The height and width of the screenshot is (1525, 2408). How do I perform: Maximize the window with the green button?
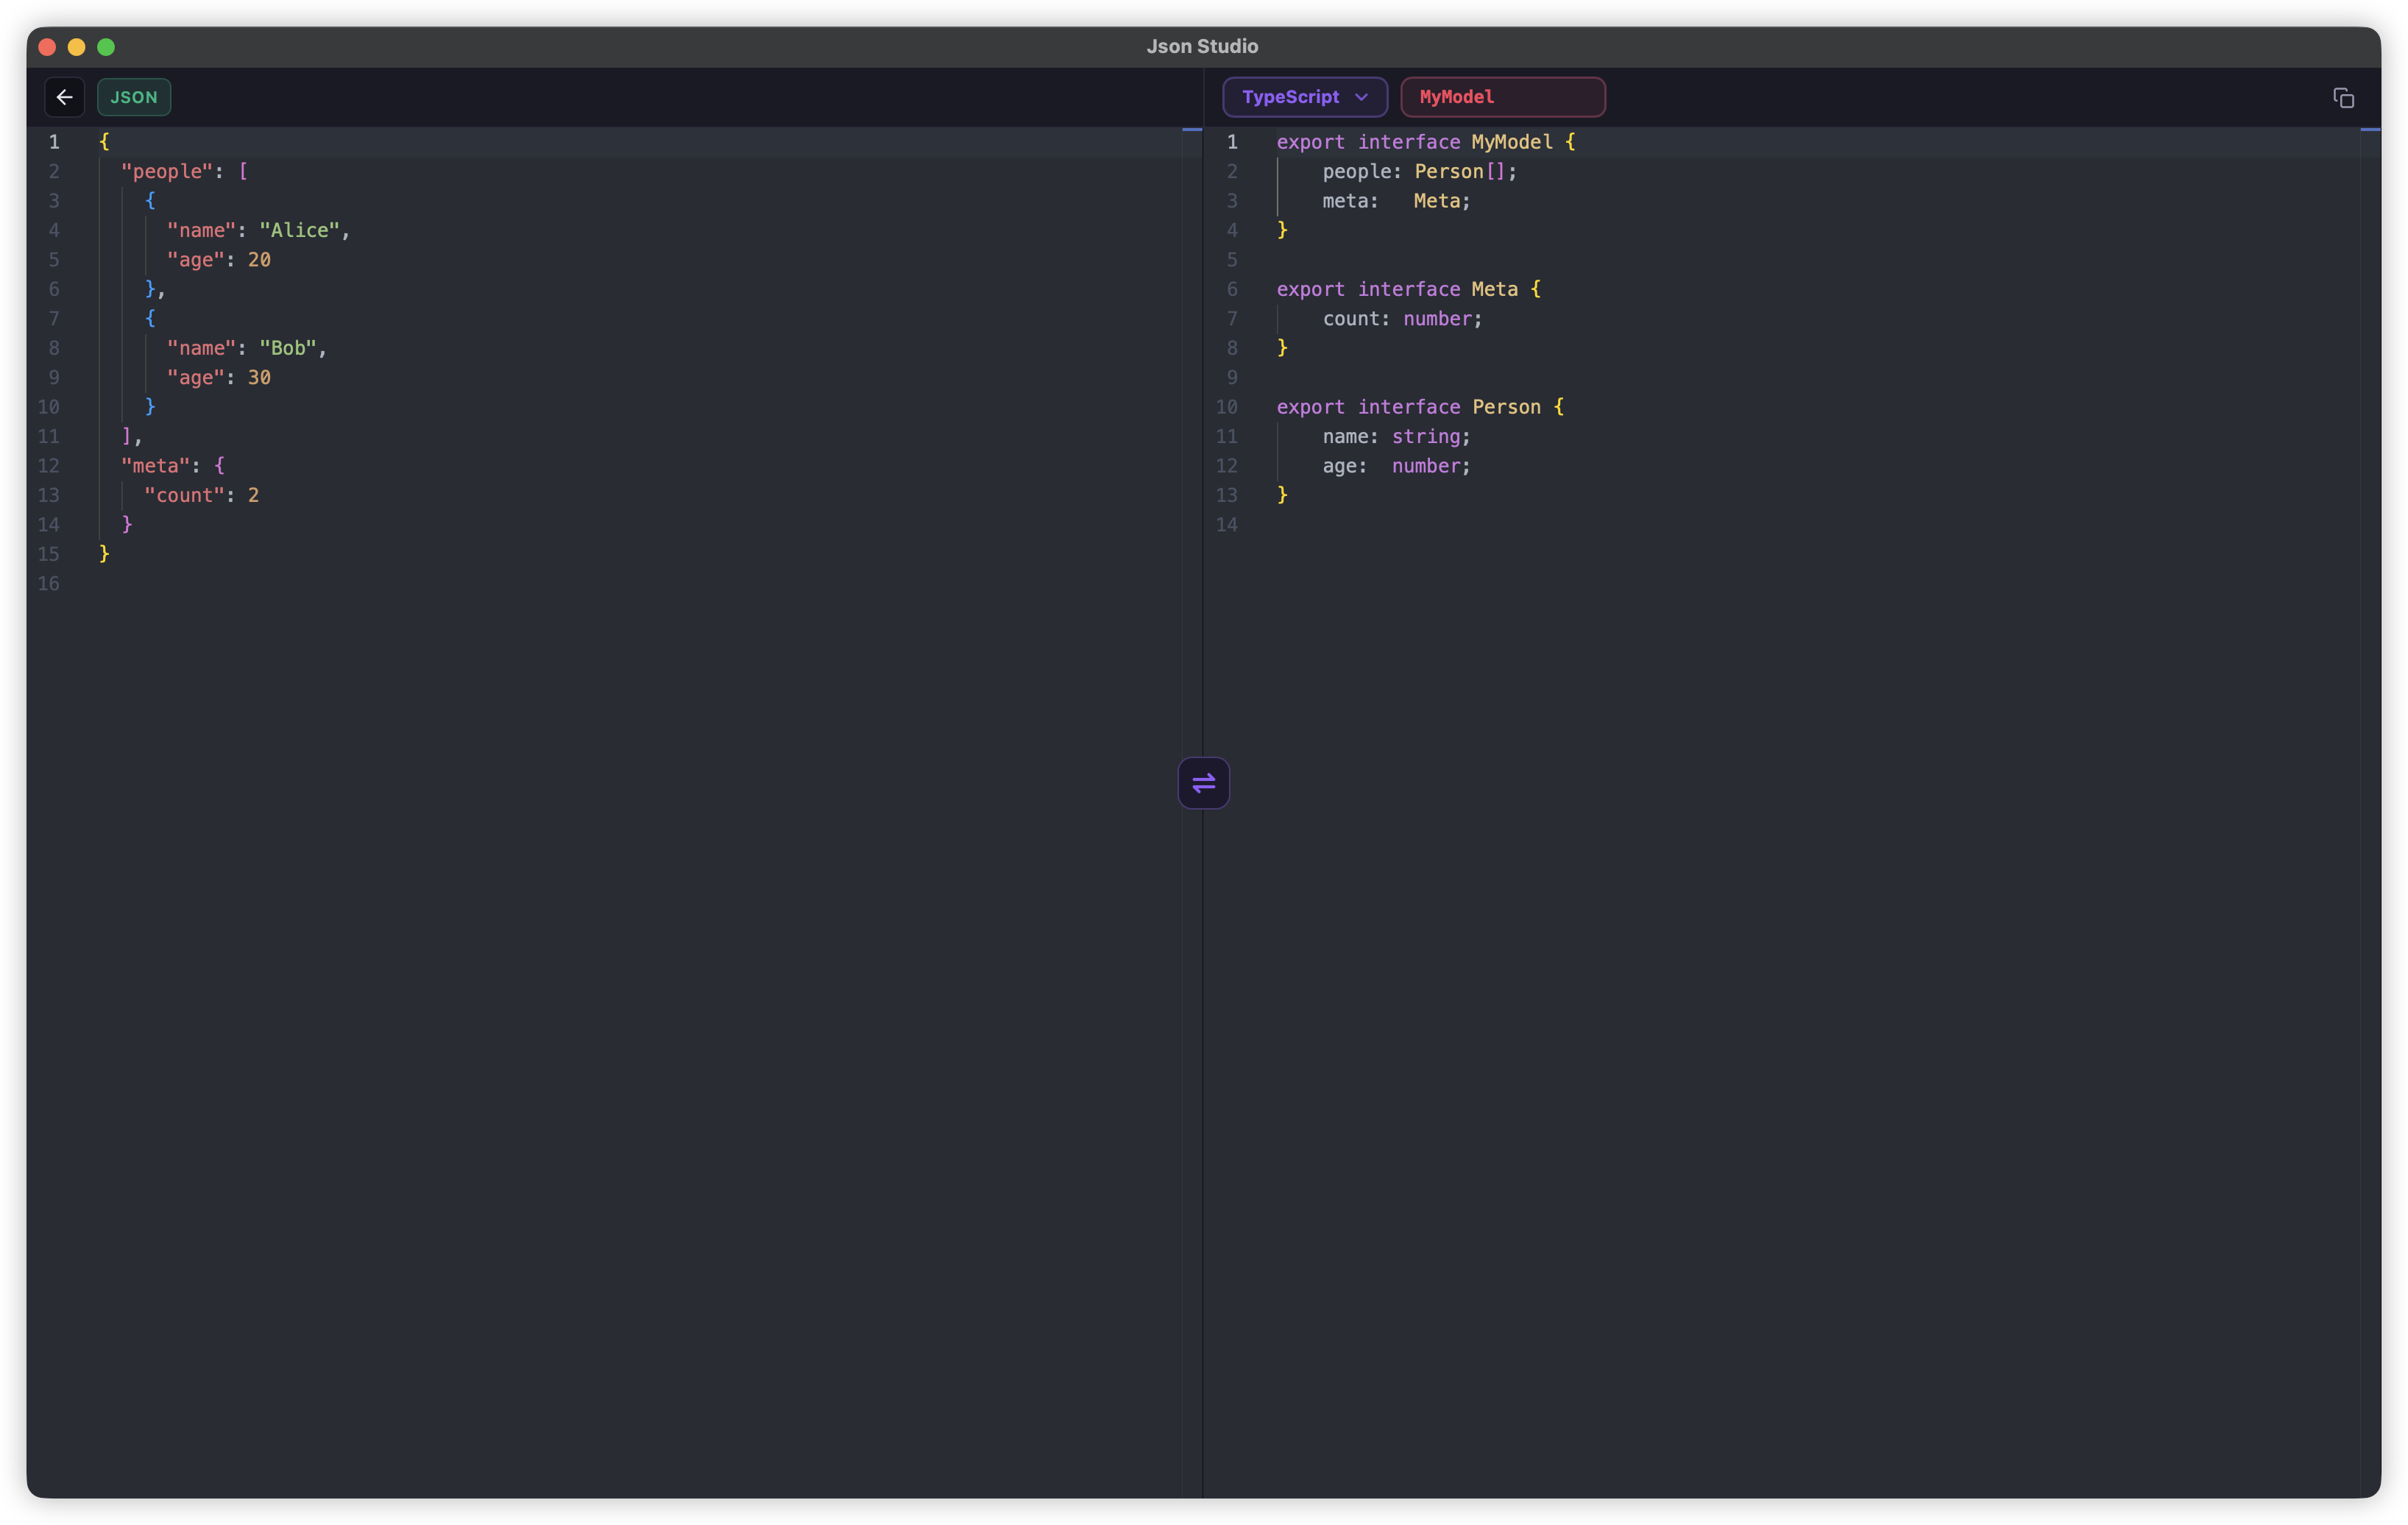106,47
